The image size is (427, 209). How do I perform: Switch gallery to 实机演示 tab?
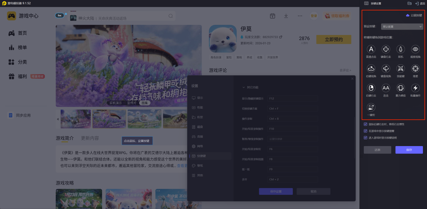(x=115, y=103)
